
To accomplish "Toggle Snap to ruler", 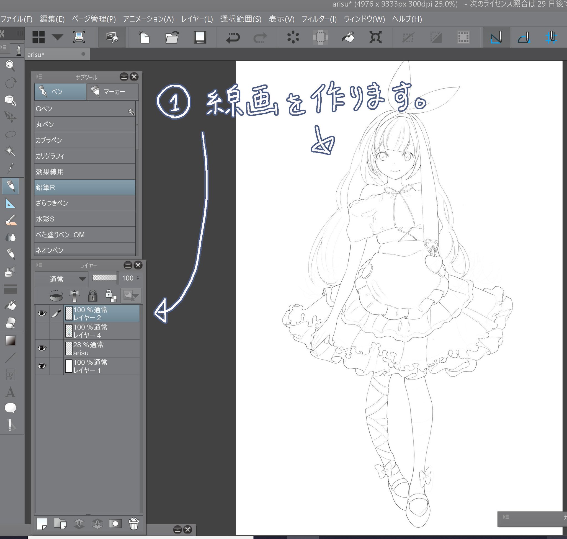I will [496, 37].
